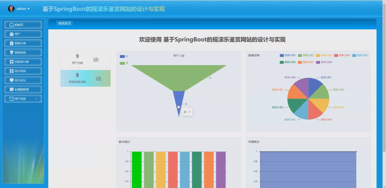Toggle 歌曲分类8 legend entry
The image size is (386, 188).
[324, 62]
